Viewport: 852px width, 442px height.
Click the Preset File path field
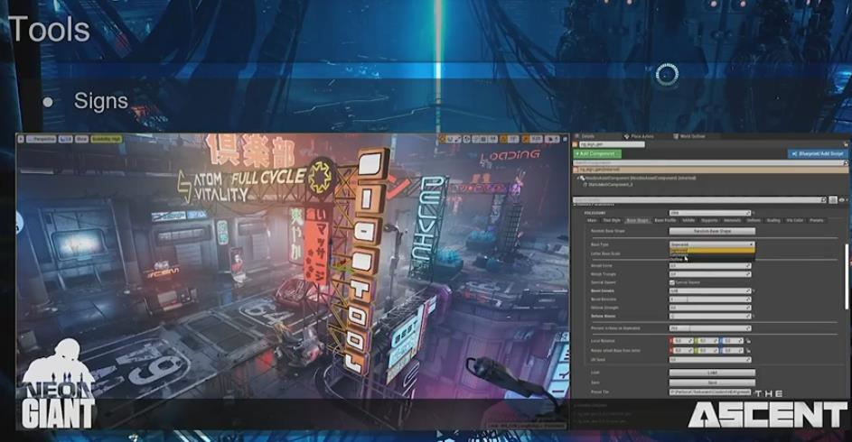point(709,391)
